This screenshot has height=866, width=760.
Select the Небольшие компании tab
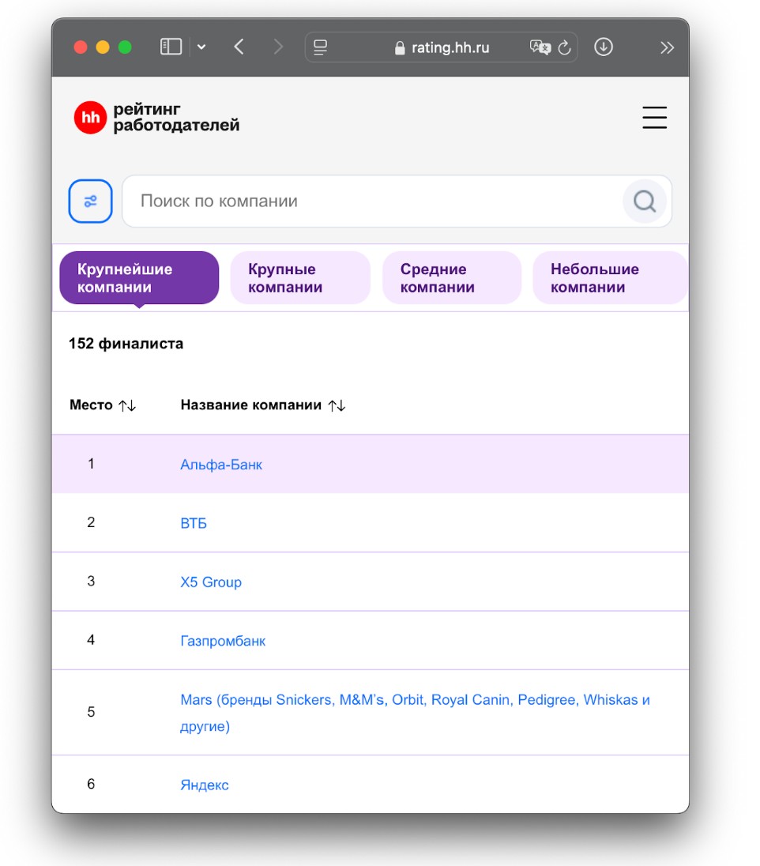click(609, 278)
